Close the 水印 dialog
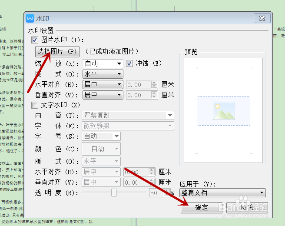The image size is (285, 226). (262, 18)
